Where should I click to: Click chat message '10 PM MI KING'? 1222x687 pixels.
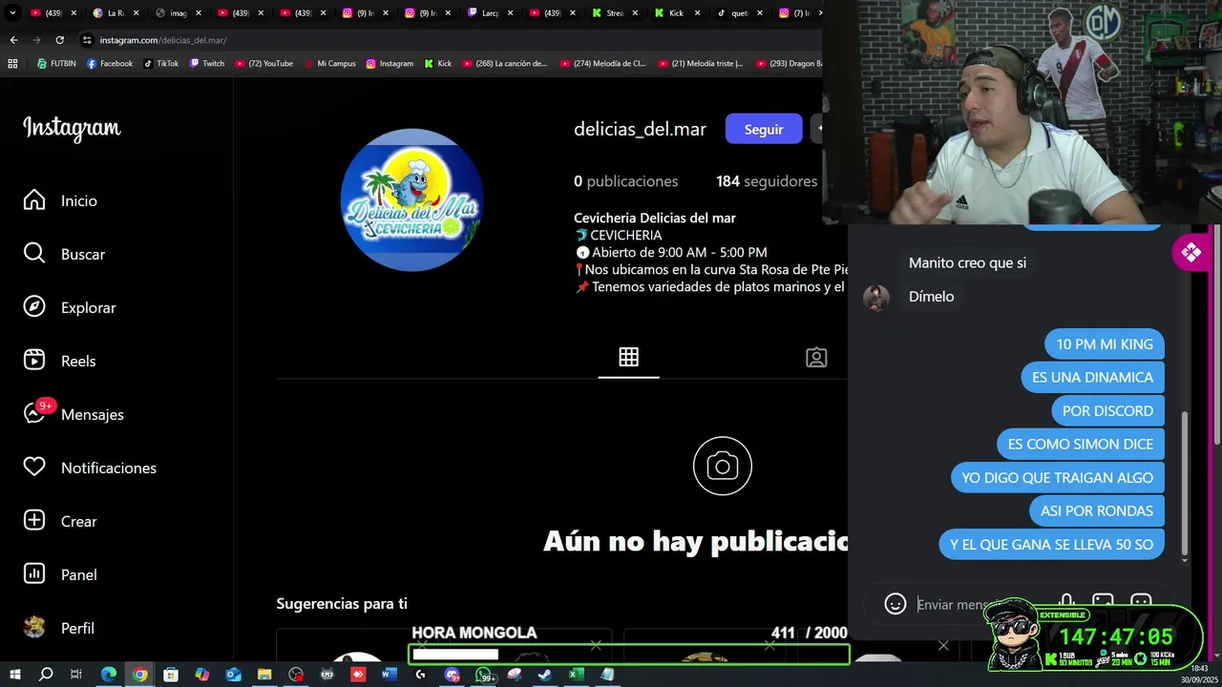(1105, 343)
